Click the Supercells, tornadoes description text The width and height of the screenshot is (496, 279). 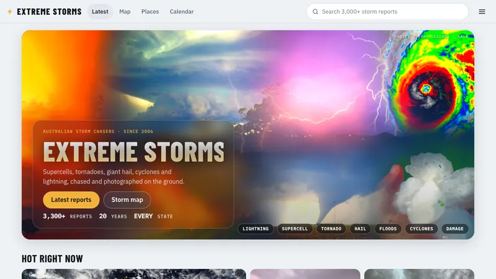114,177
